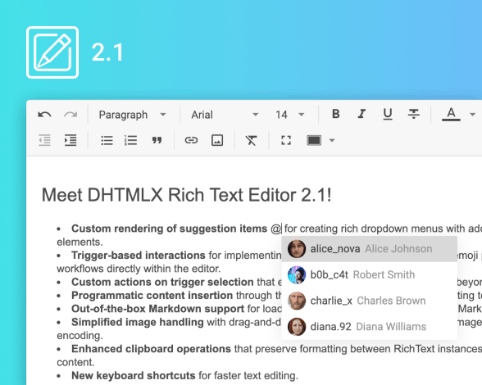Click Charles Brown's avatar thumbnail
The height and width of the screenshot is (385, 482).
(297, 301)
